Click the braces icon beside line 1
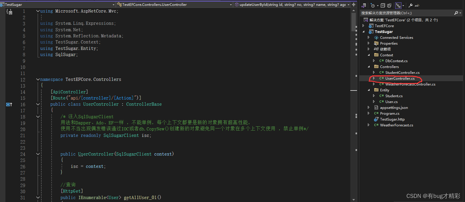Screen dimensions: 465x202 point(9,12)
